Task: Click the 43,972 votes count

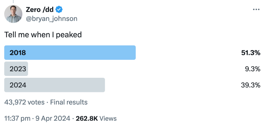Action: pos(24,102)
